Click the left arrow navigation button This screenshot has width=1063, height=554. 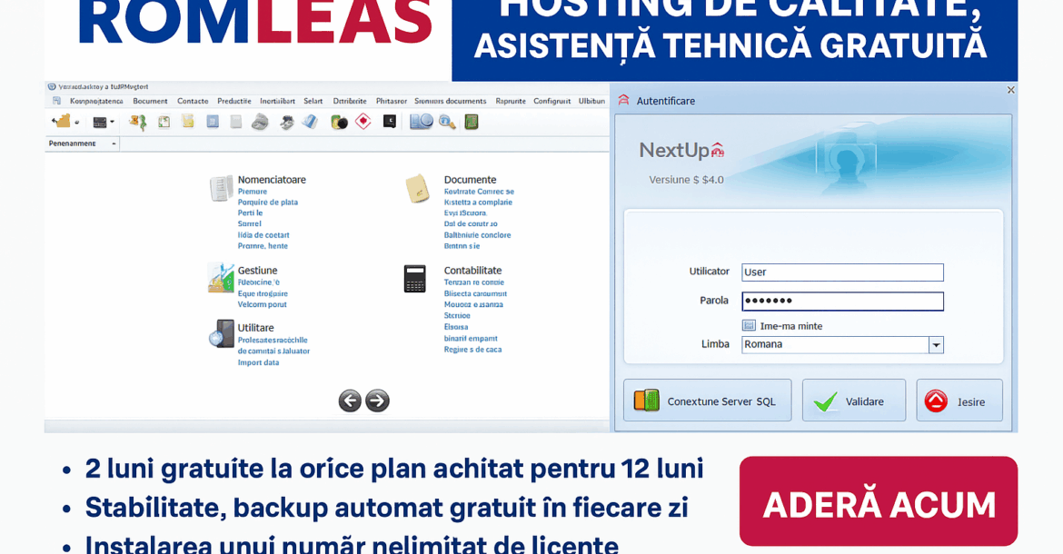click(x=350, y=401)
